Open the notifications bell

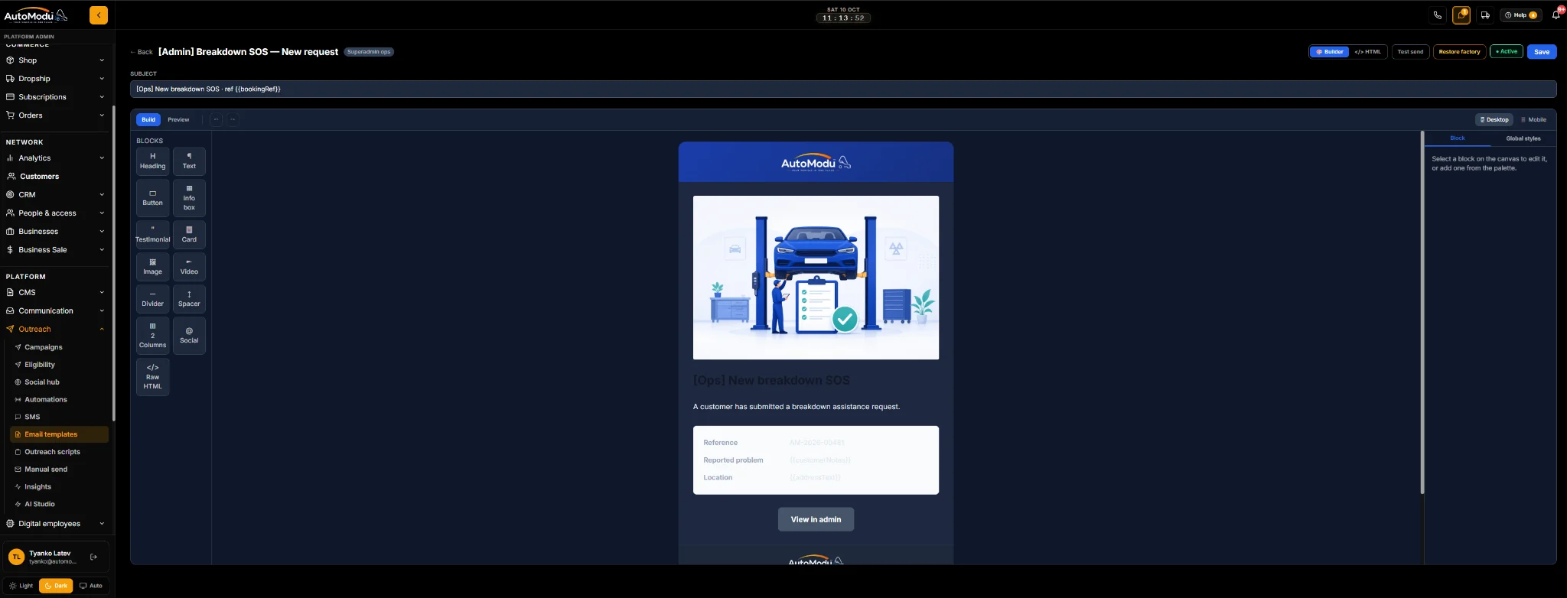[1556, 15]
